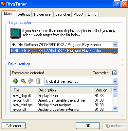This screenshot has height=131, width=128.
Task: Click the green plus add profile icon
Action: click(16, 81)
